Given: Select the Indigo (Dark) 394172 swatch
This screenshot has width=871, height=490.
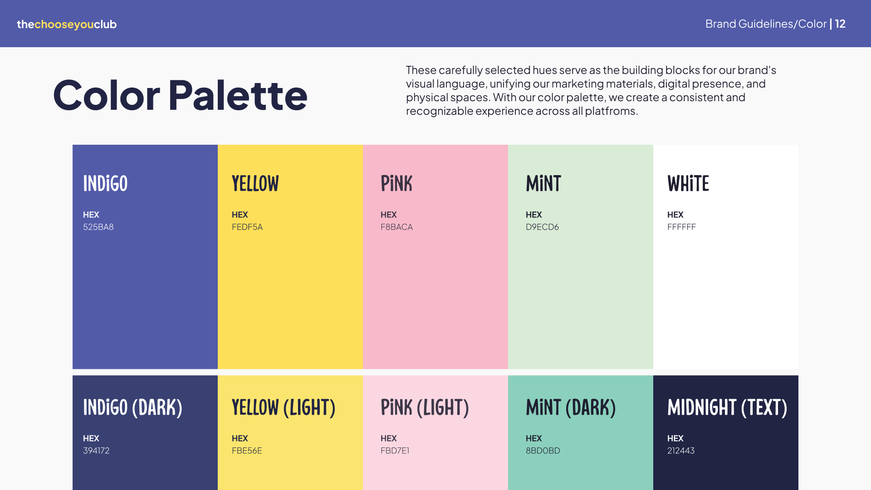Looking at the screenshot, I should click(145, 432).
